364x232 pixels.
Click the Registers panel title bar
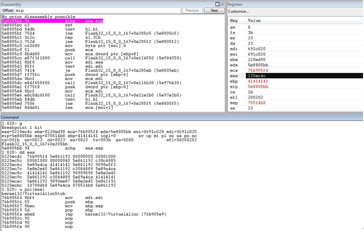[x=295, y=4]
